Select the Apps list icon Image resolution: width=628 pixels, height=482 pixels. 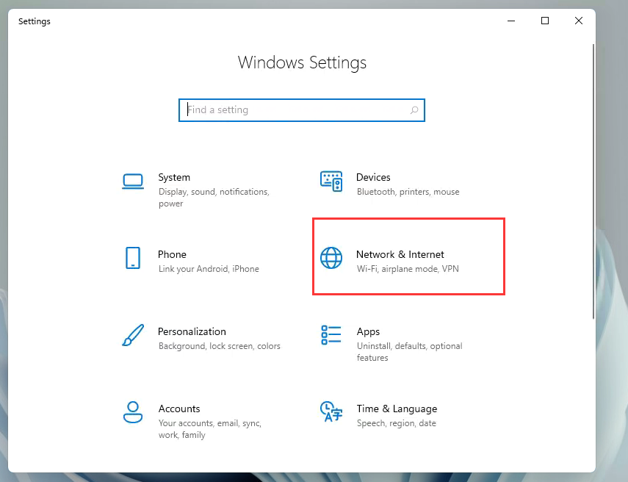331,335
